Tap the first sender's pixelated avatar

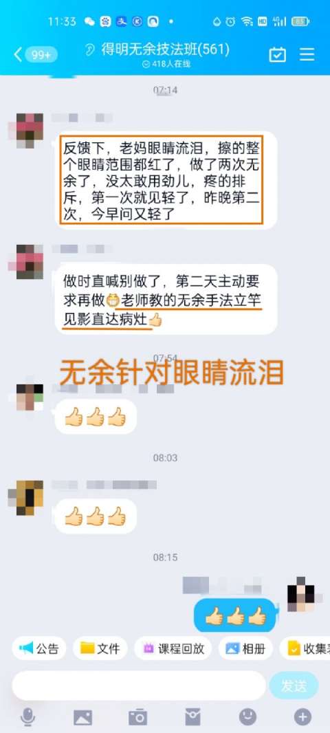[x=30, y=129]
